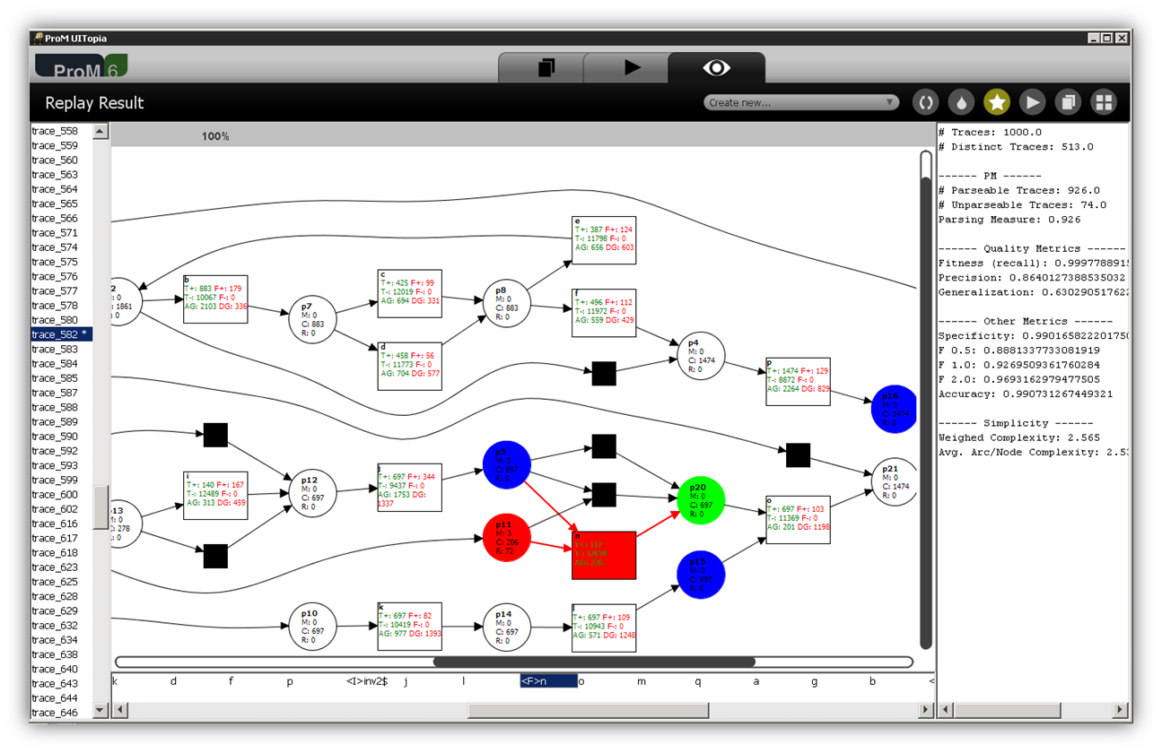Click the black silent transition feeding p4
The image size is (1162, 753).
click(604, 374)
